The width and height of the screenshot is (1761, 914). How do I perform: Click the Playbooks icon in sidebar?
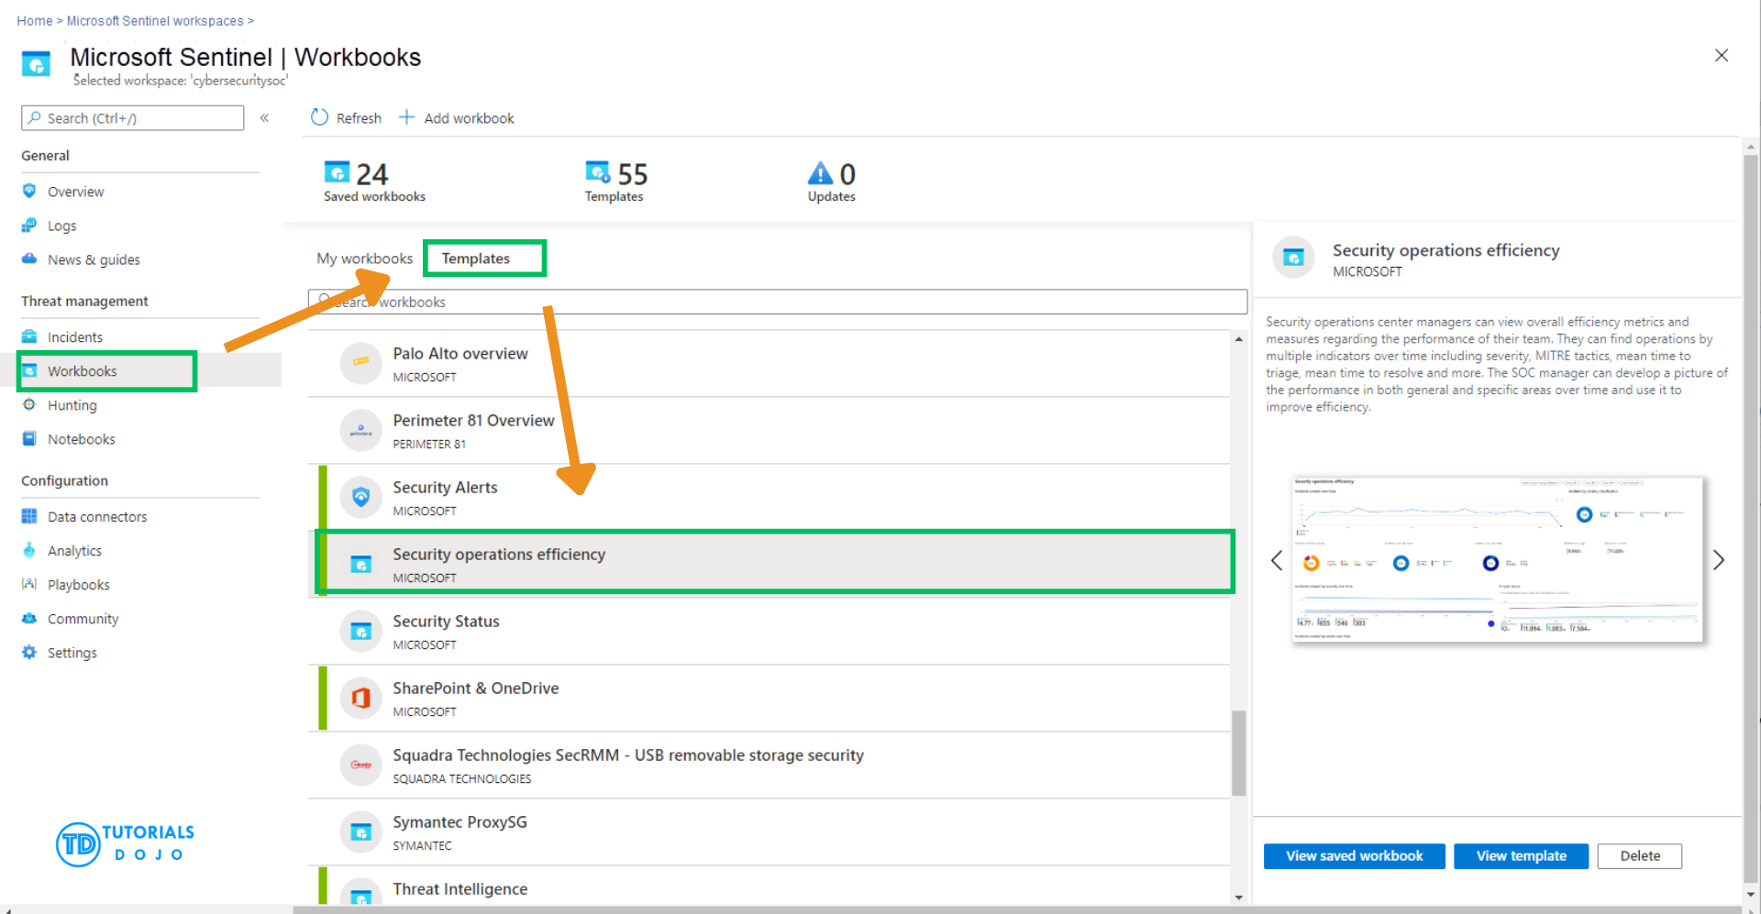pyautogui.click(x=29, y=584)
